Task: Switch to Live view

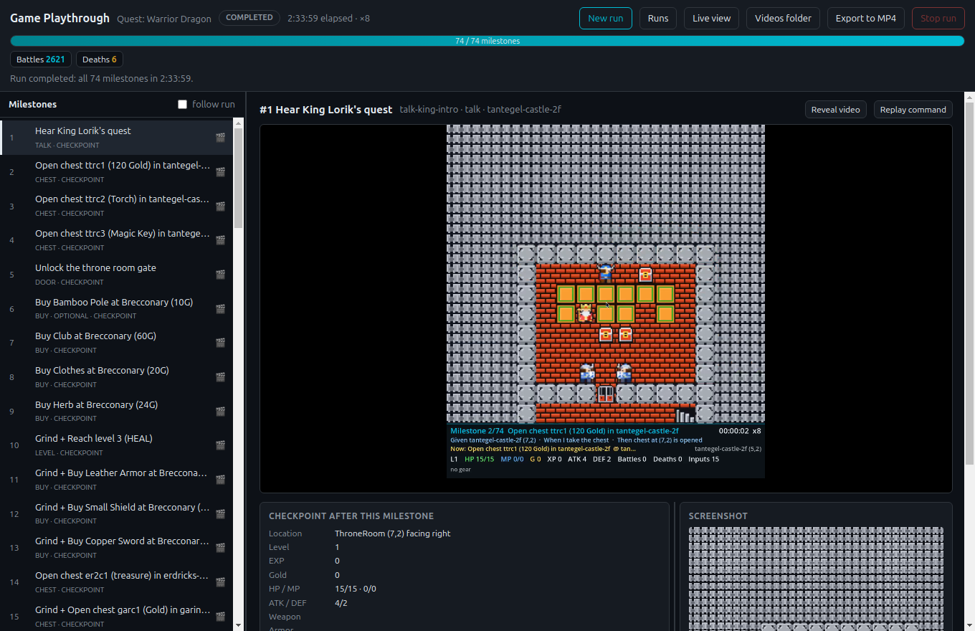Action: pyautogui.click(x=711, y=18)
